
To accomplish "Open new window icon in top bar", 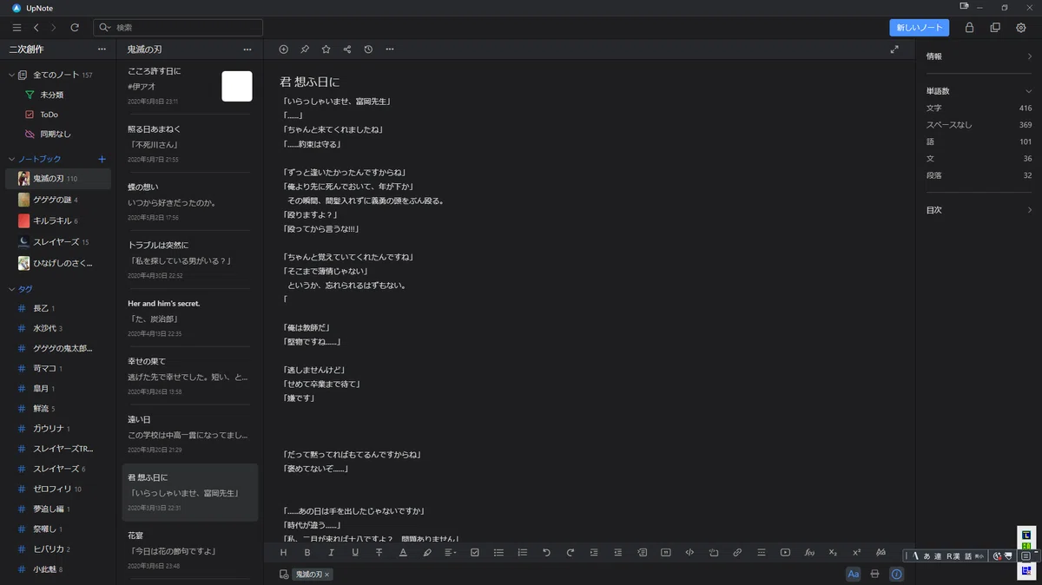I will click(x=995, y=28).
